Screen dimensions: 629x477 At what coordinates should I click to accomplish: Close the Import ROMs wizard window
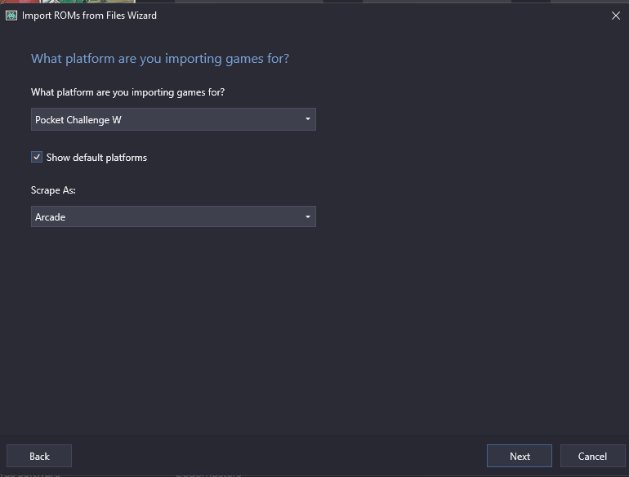pos(616,16)
